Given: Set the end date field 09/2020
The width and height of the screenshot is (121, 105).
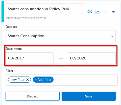Looking at the screenshot, I should pyautogui.click(x=92, y=58).
